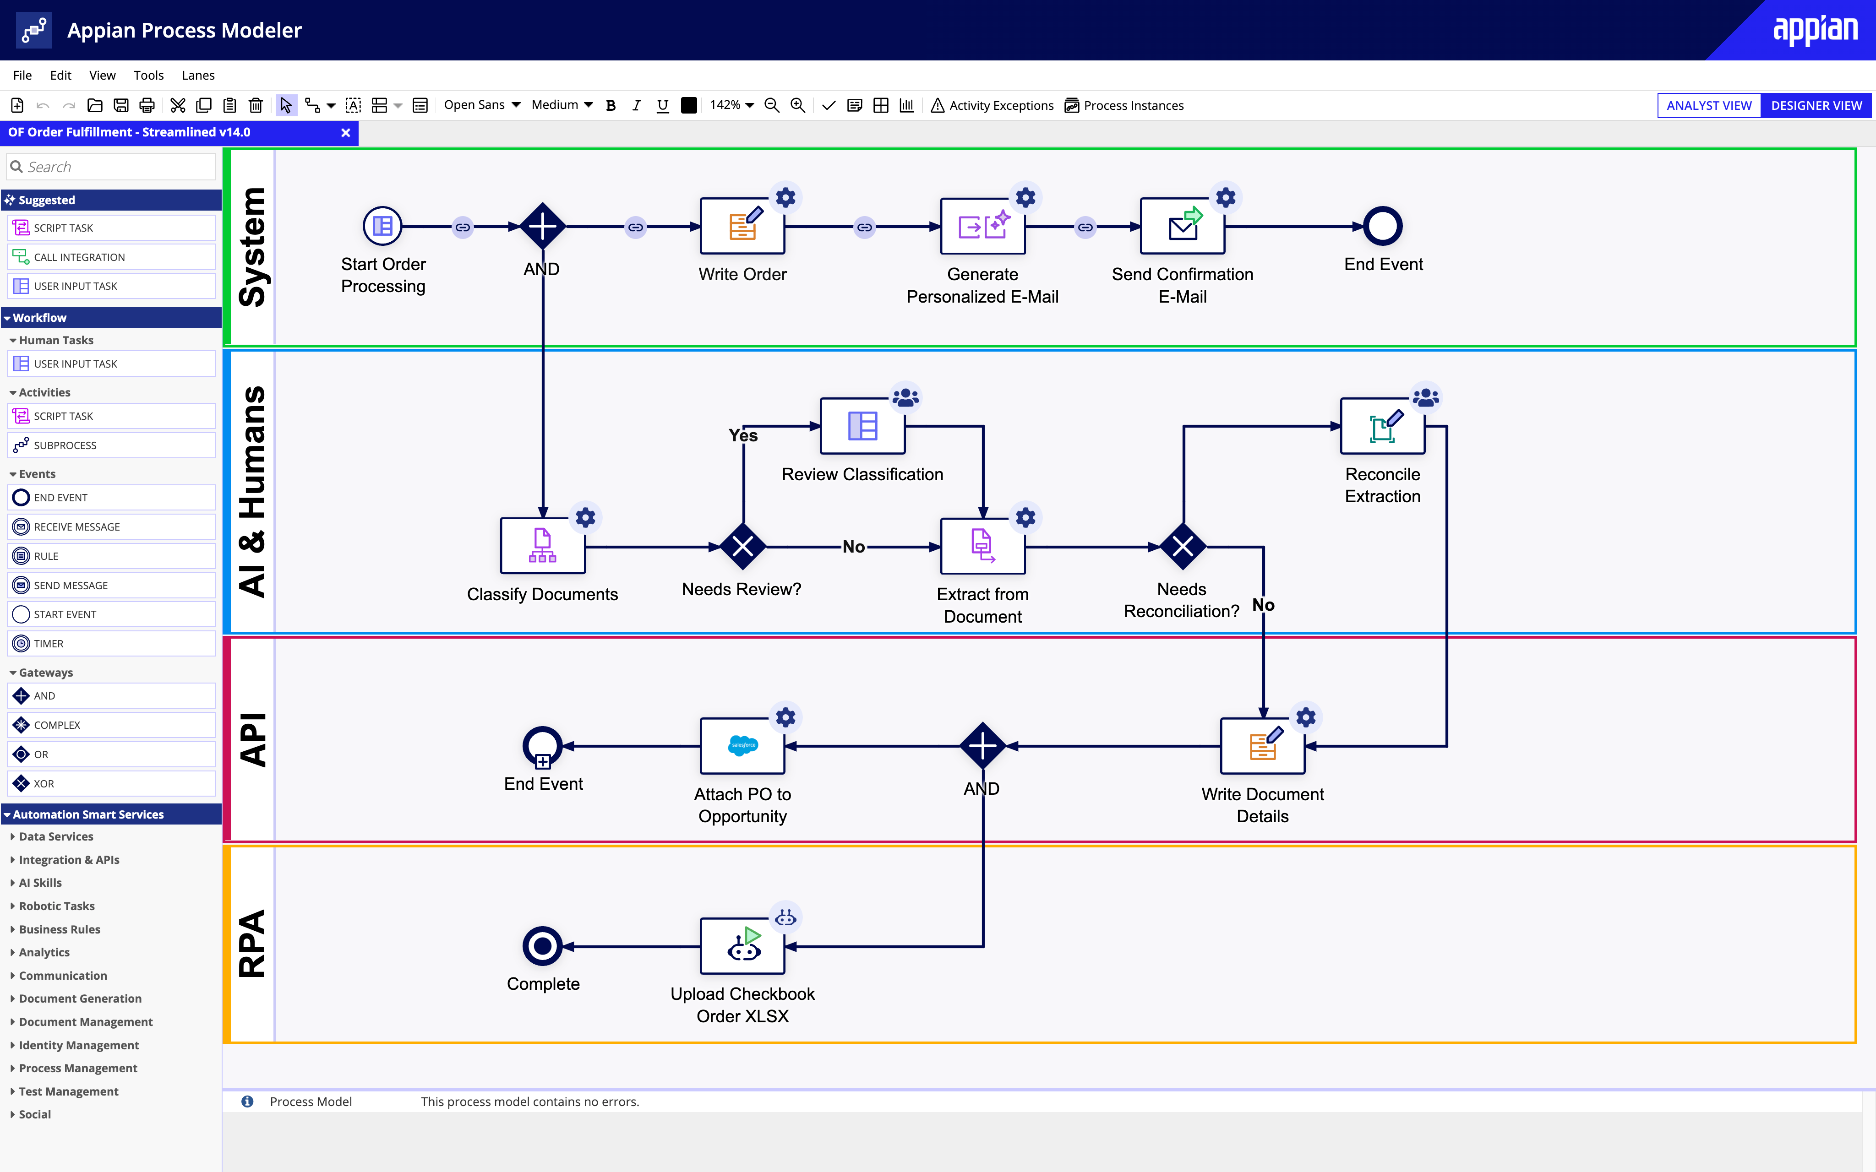Click the Delete trash icon

tap(256, 105)
